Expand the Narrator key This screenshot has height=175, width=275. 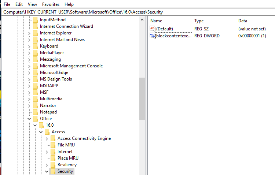pyautogui.click(x=29, y=106)
